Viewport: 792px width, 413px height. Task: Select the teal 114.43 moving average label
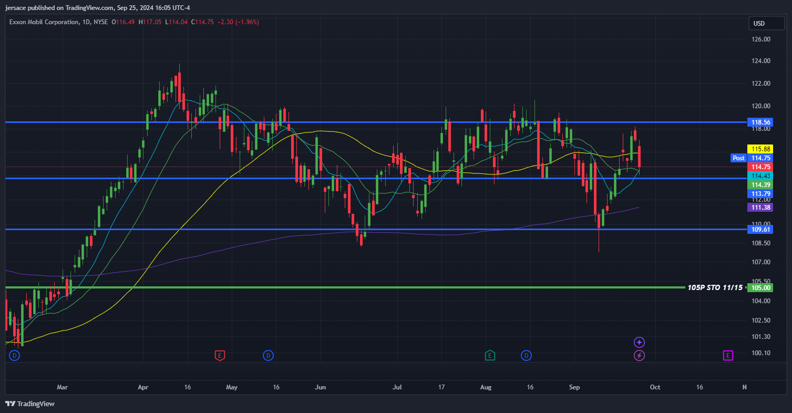point(760,175)
